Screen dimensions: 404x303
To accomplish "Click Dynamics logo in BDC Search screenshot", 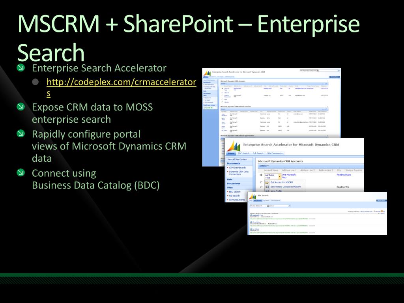I will coord(253,196).
